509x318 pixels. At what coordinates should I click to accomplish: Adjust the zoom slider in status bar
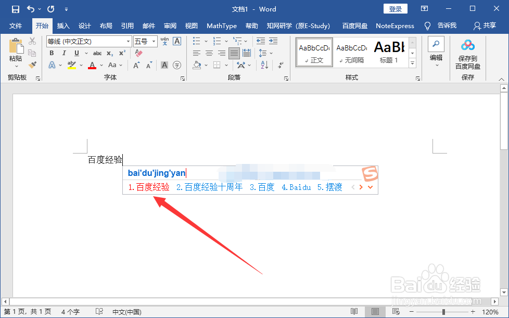pos(443,312)
